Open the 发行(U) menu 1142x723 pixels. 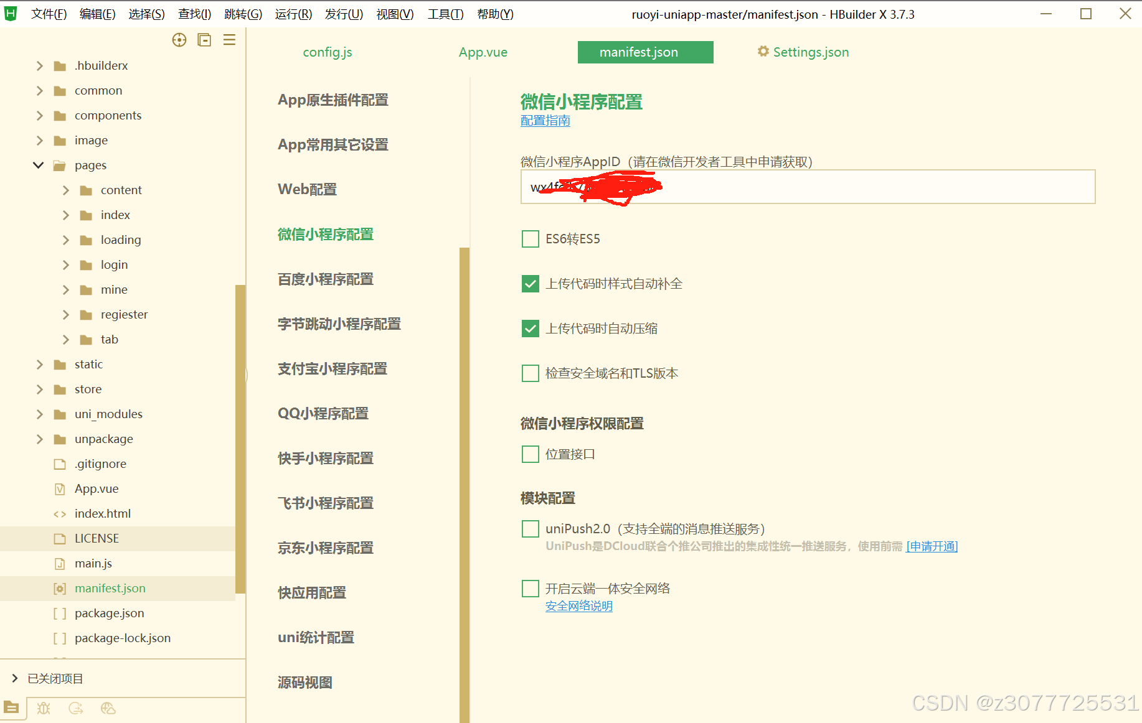[344, 14]
